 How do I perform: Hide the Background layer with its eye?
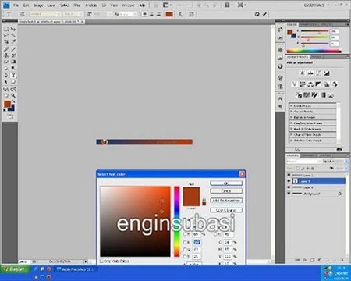pyautogui.click(x=289, y=194)
